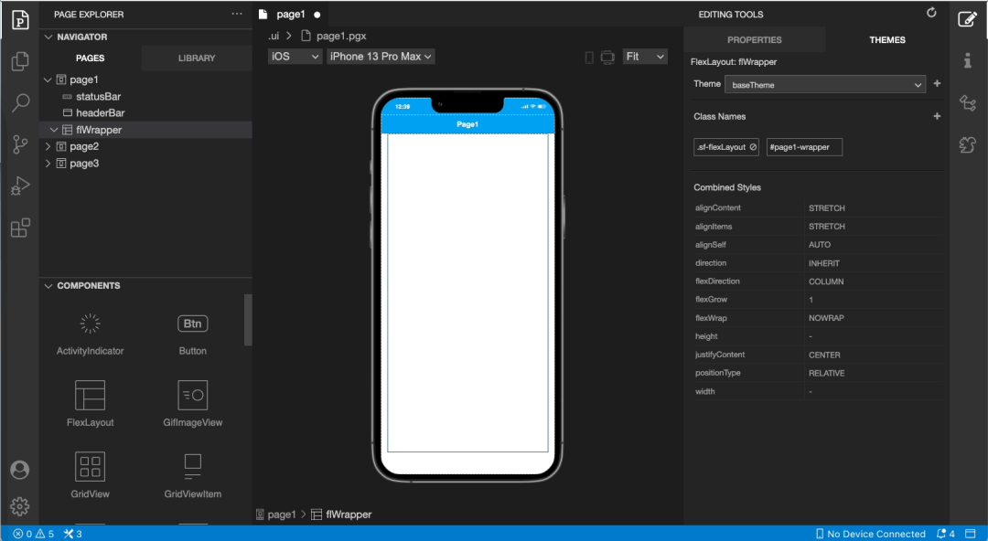The image size is (988, 541).
Task: Open the Fit zoom dropdown
Action: click(645, 56)
